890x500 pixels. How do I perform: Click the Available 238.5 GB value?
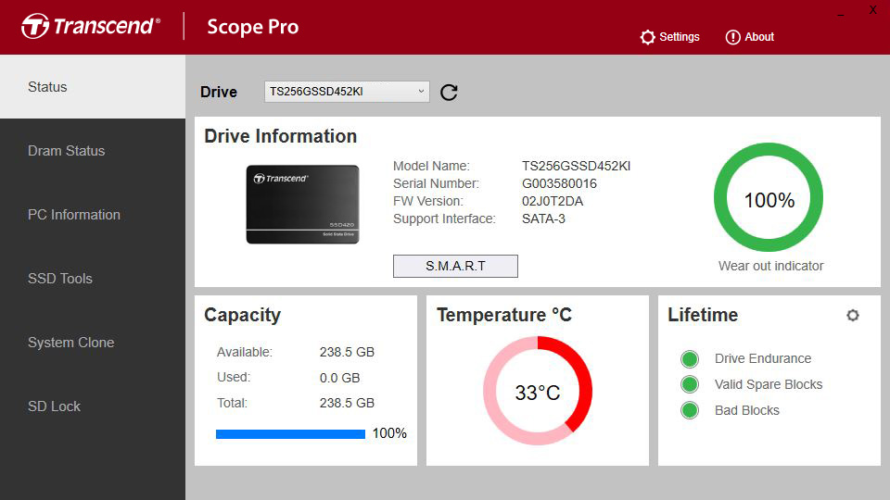(347, 352)
